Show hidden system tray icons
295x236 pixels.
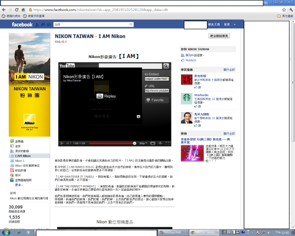pyautogui.click(x=253, y=233)
